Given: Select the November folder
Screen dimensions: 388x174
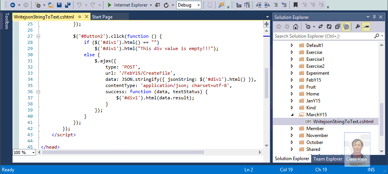Looking at the screenshot, I should [x=317, y=136].
